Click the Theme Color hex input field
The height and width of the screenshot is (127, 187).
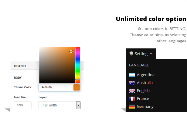tap(56, 87)
